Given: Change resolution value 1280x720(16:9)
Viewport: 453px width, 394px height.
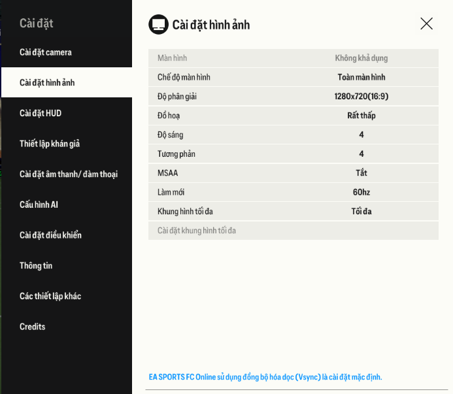Looking at the screenshot, I should coord(361,97).
